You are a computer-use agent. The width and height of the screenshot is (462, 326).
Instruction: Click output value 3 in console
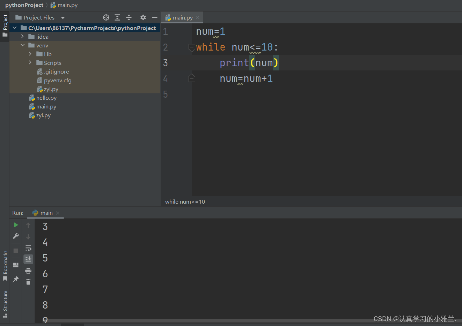[45, 227]
